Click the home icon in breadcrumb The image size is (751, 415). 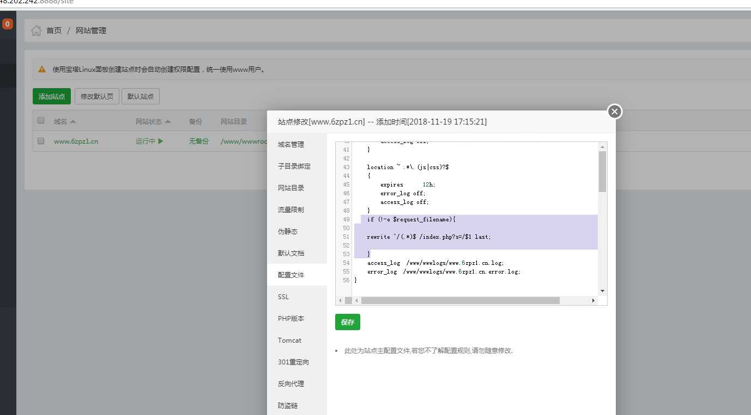pos(37,30)
